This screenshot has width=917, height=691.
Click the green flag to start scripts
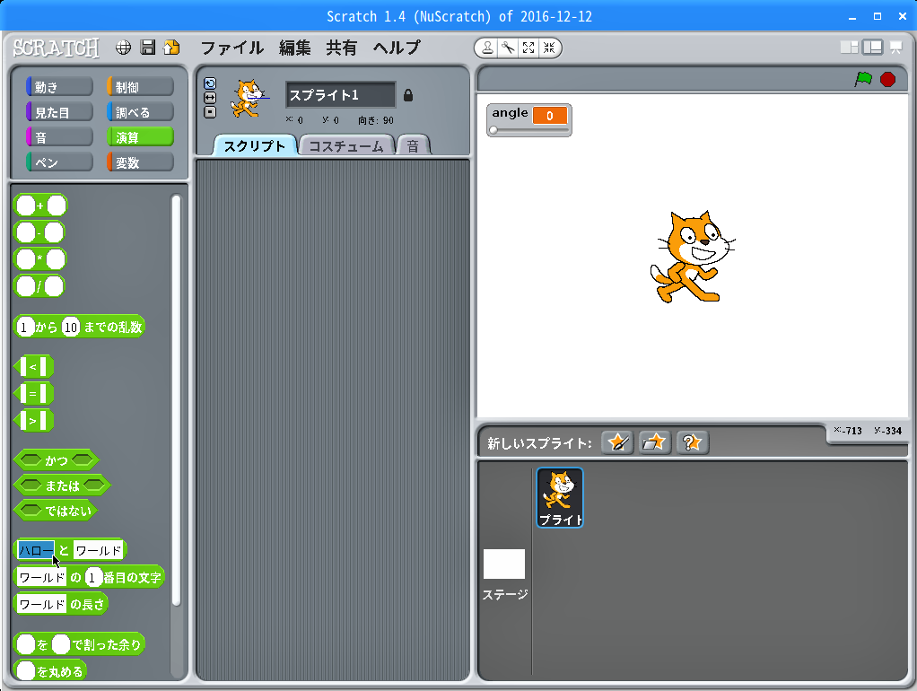[x=863, y=79]
